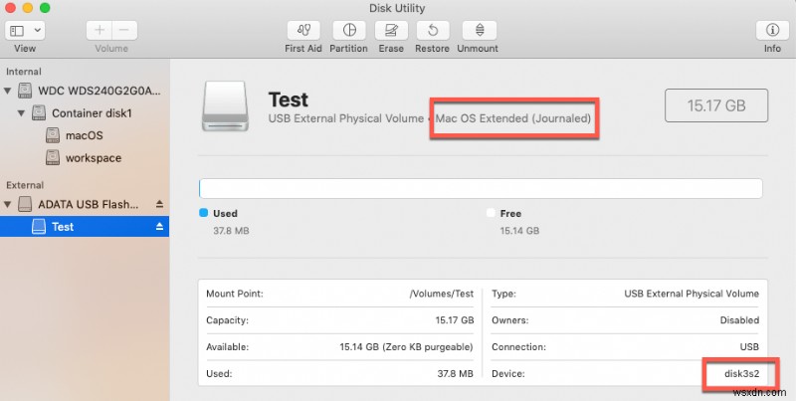This screenshot has width=796, height=401.
Task: Click the First Aid toolbar icon
Action: click(301, 30)
